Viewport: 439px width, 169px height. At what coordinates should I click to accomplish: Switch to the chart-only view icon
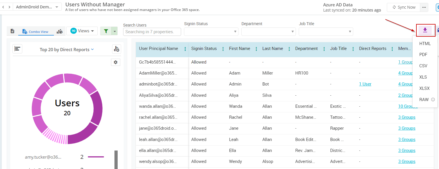tap(60, 31)
